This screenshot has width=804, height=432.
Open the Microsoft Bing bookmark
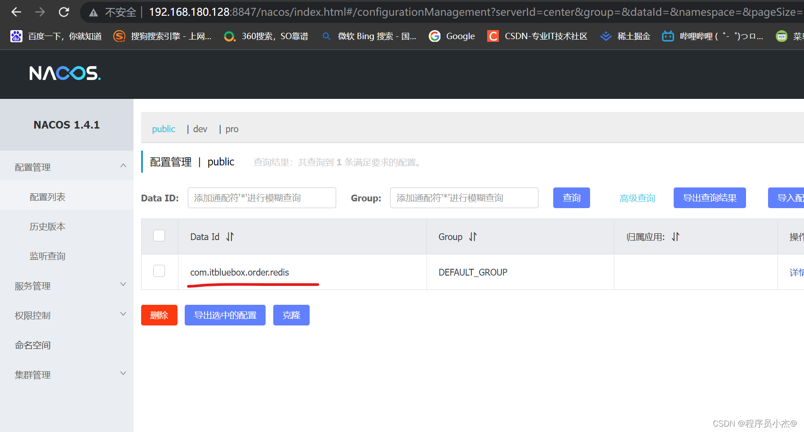point(369,36)
